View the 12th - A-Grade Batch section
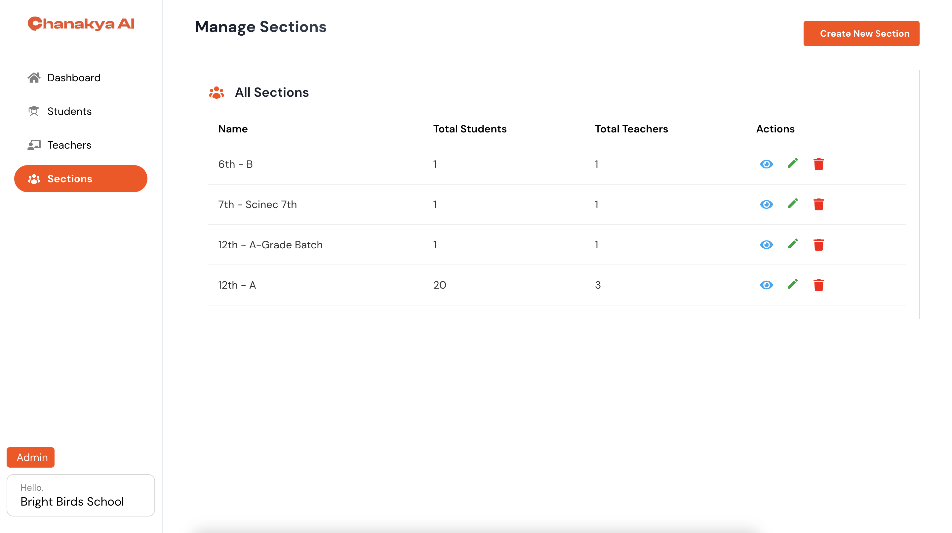Screen dimensions: 952x533 (x=766, y=244)
